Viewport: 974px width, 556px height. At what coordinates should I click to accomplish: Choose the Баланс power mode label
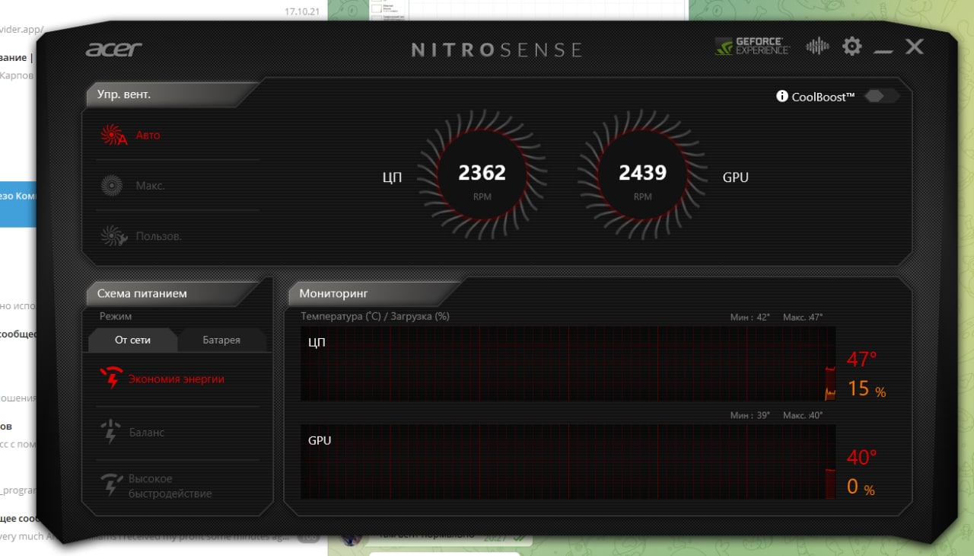coord(146,432)
